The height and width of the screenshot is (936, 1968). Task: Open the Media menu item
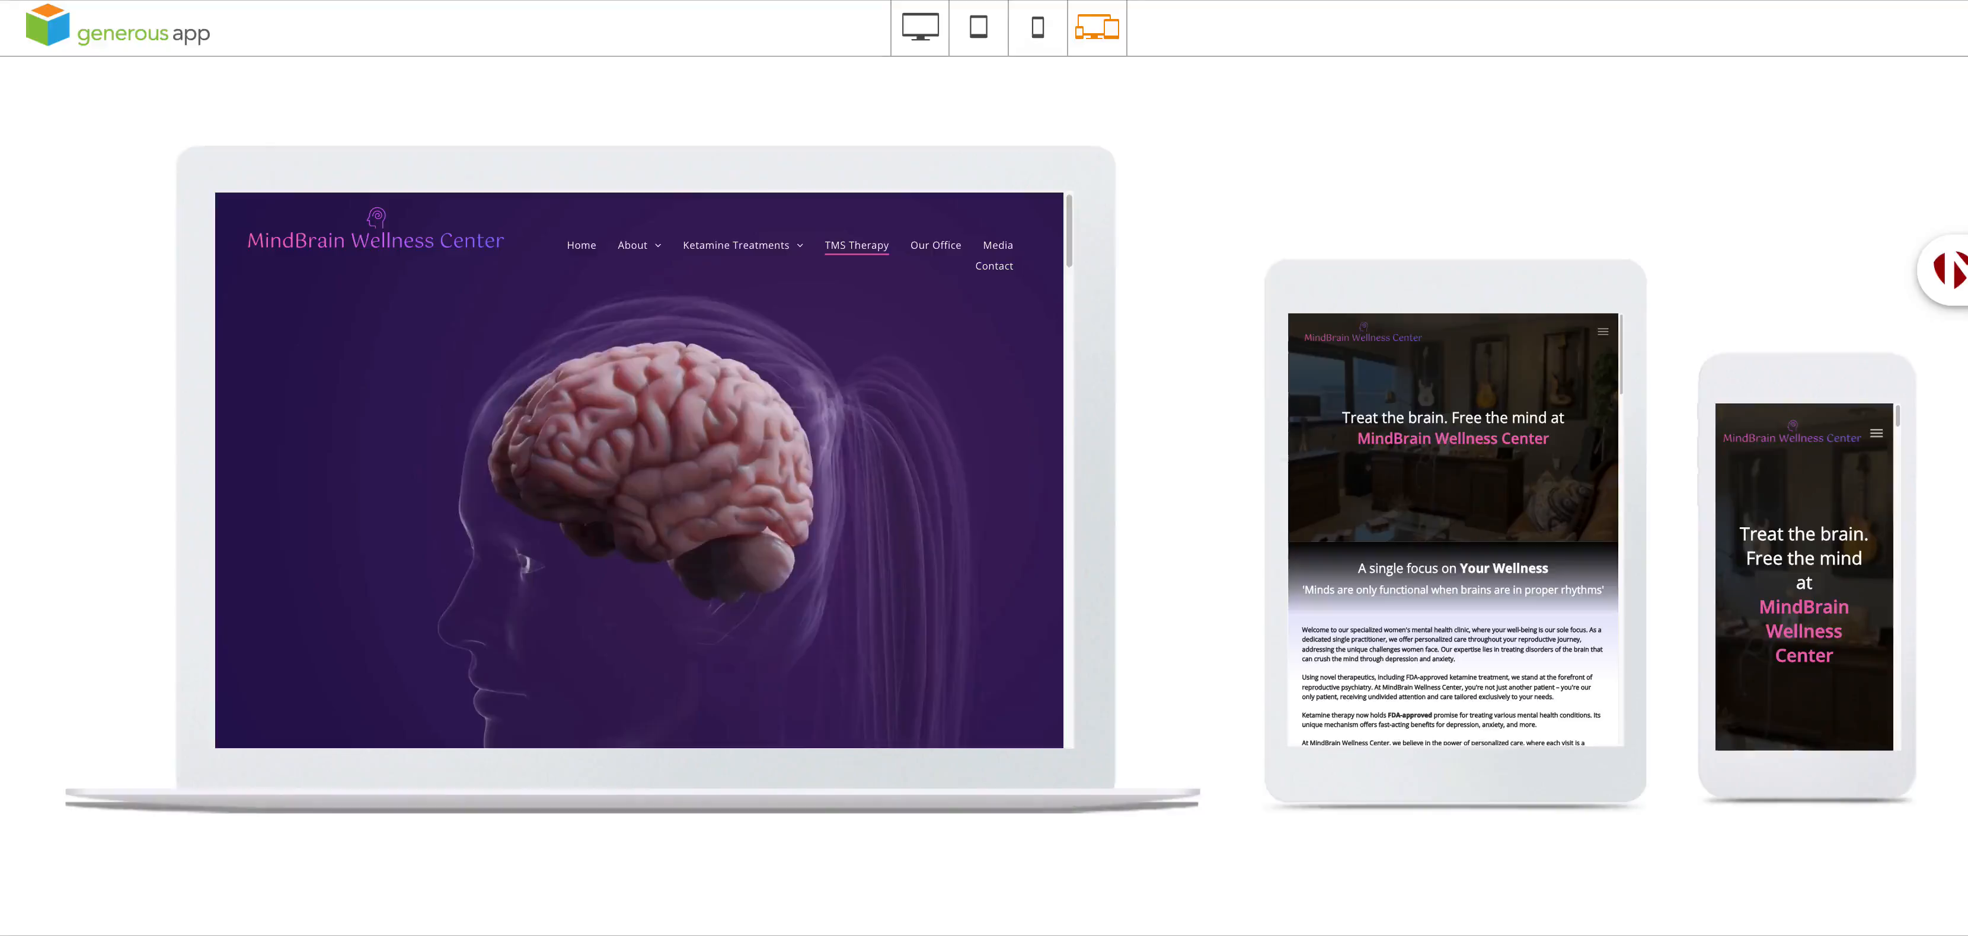pyautogui.click(x=998, y=244)
